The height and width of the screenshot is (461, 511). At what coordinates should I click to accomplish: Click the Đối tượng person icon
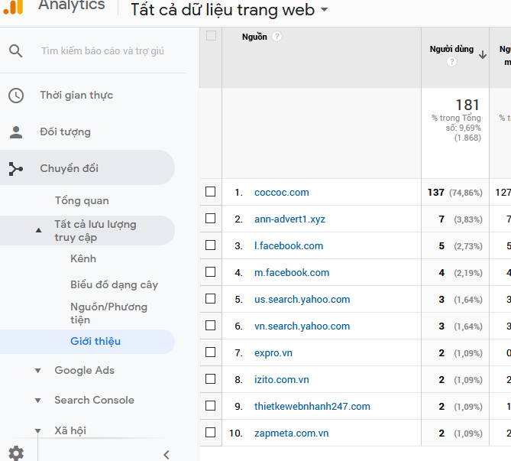16,132
